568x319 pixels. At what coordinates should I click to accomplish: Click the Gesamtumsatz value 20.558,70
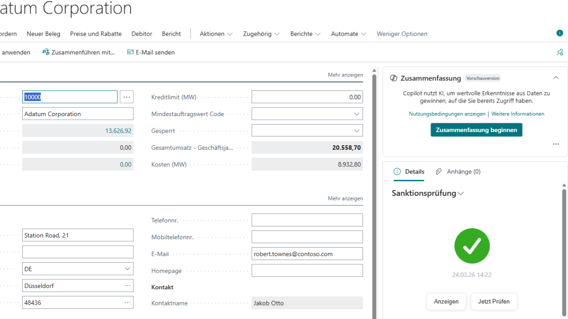click(x=346, y=147)
